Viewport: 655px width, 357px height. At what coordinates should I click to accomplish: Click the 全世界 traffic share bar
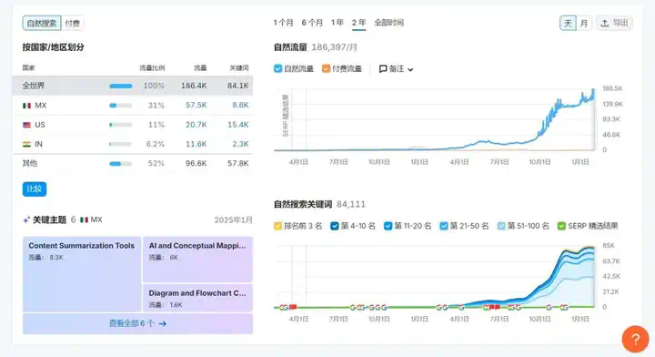coord(121,87)
